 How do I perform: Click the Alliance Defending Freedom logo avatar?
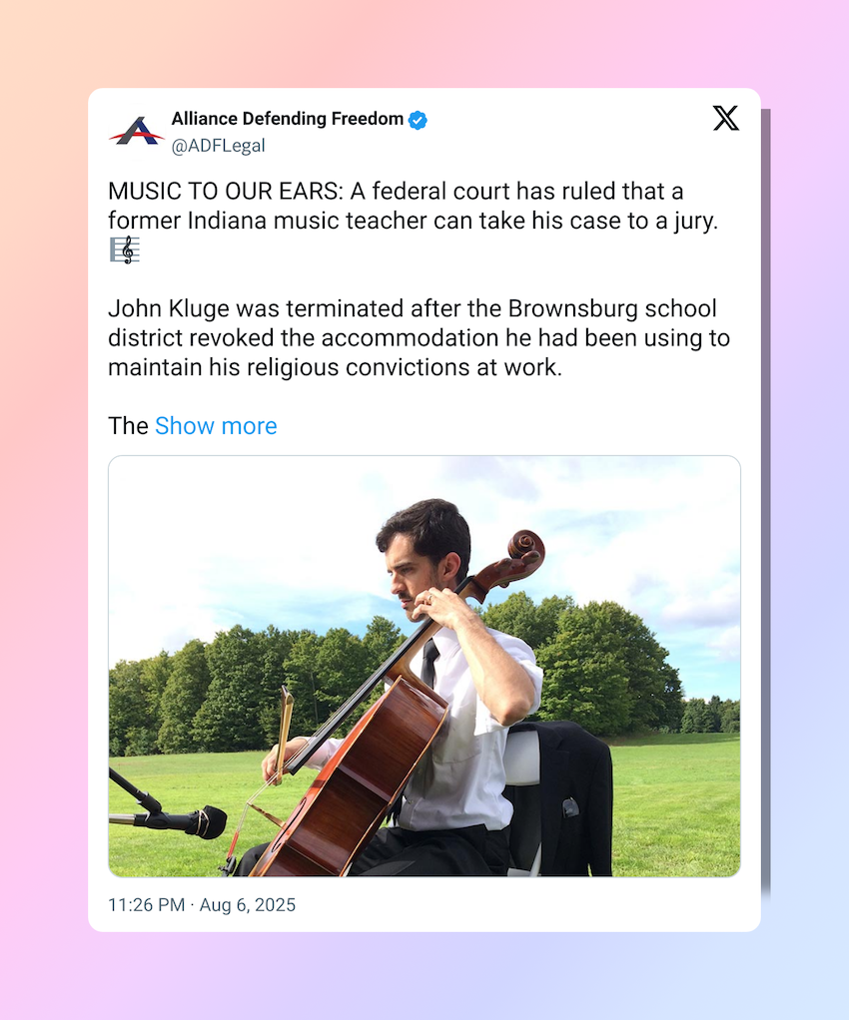[136, 132]
